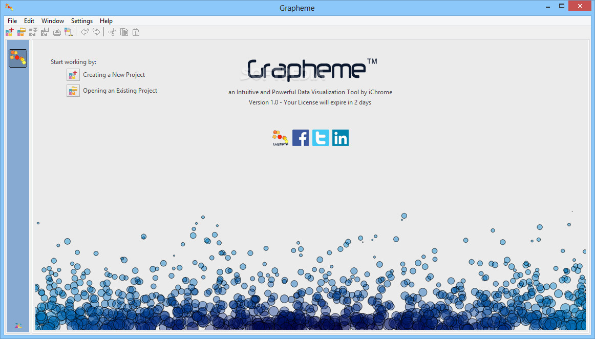Viewport: 595px width, 339px height.
Task: Open the Edit menu
Action: [x=29, y=21]
